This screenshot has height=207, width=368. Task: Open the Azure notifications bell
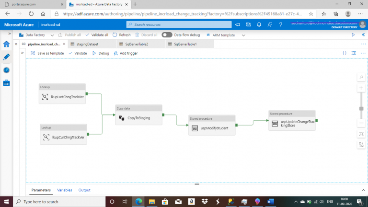[x=259, y=24]
